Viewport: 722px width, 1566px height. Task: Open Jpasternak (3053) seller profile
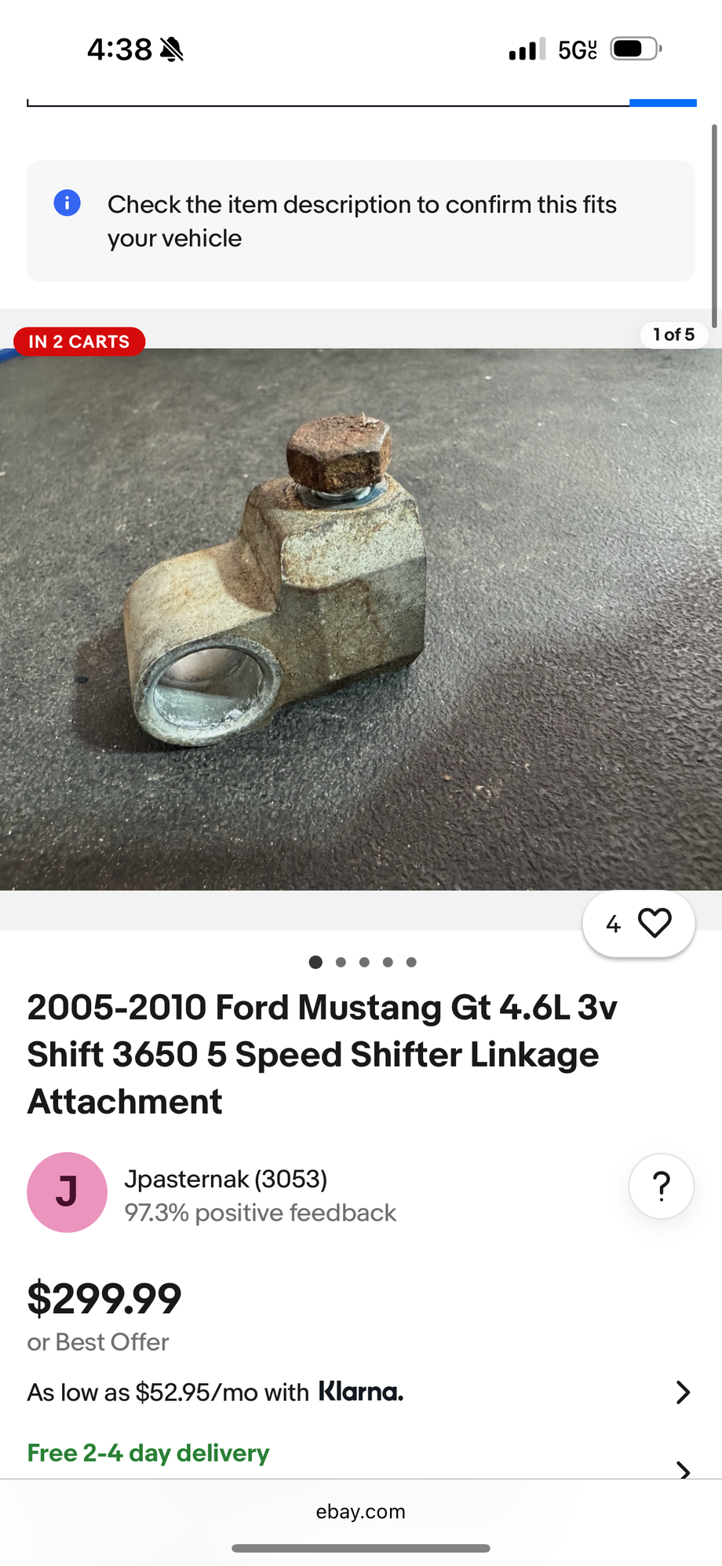click(x=226, y=1179)
